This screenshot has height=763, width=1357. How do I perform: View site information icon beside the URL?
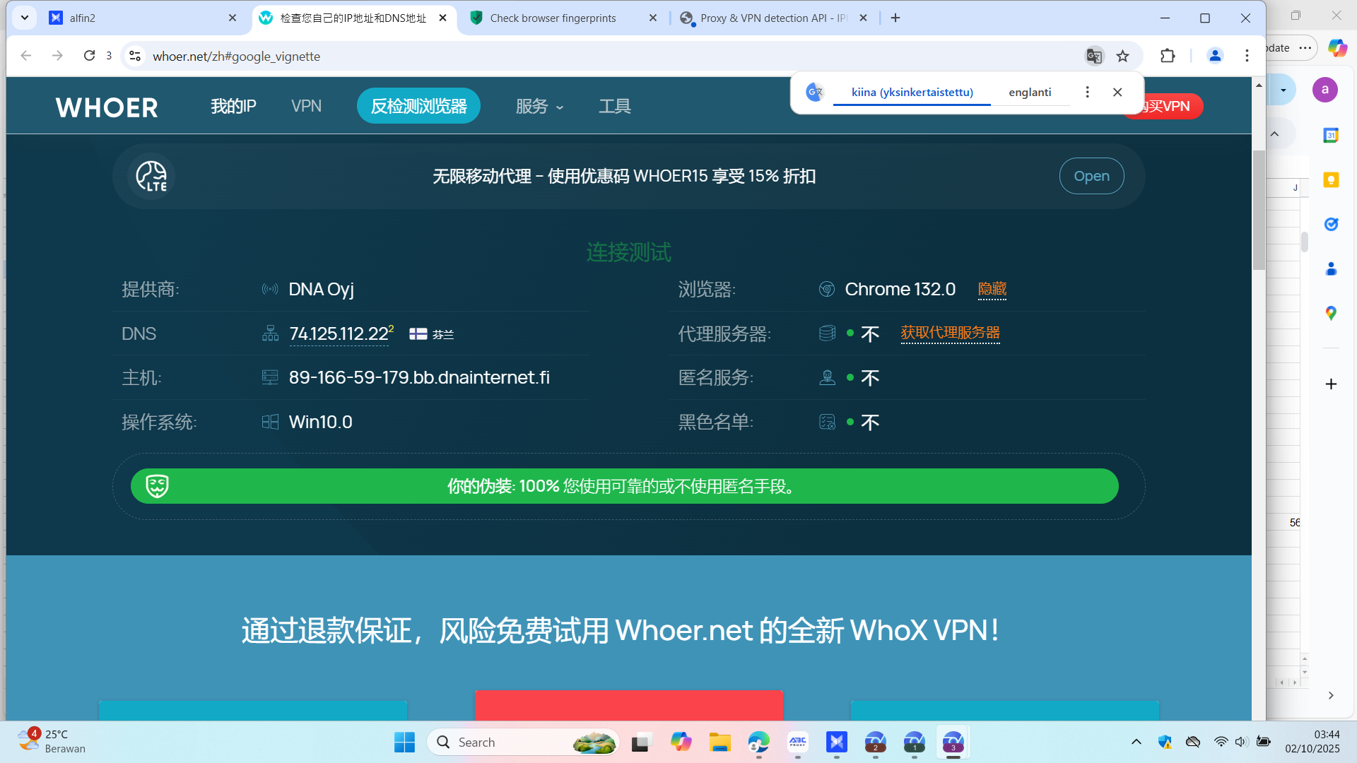click(135, 56)
